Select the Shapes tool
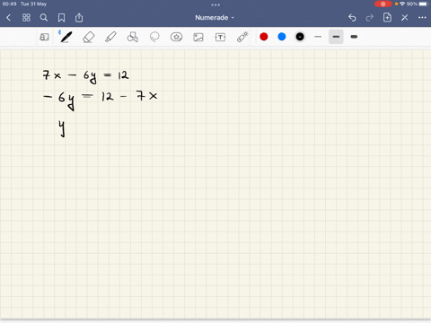The width and height of the screenshot is (431, 323). [133, 37]
